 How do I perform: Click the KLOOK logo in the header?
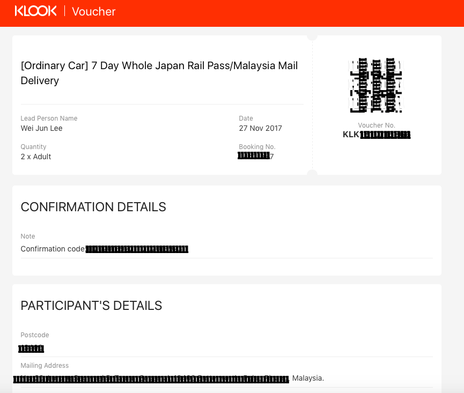(35, 11)
